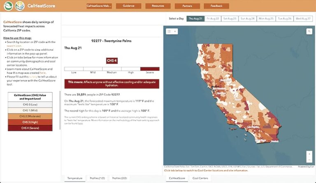Click the yellow sun and waves logo
316x183 pixels.
[x=20, y=6]
